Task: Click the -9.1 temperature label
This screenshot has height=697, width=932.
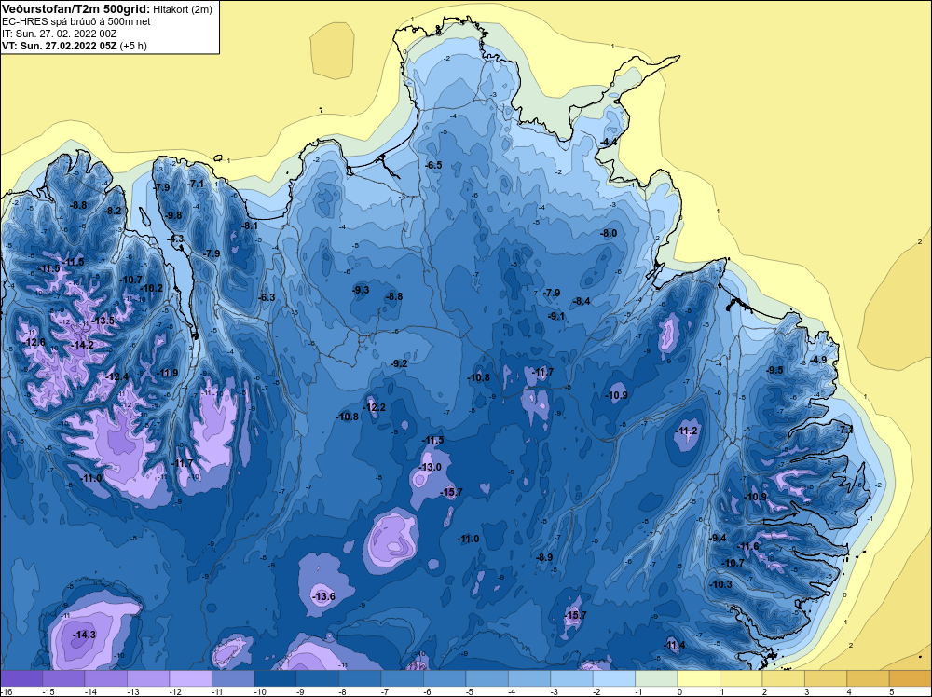Action: (556, 317)
